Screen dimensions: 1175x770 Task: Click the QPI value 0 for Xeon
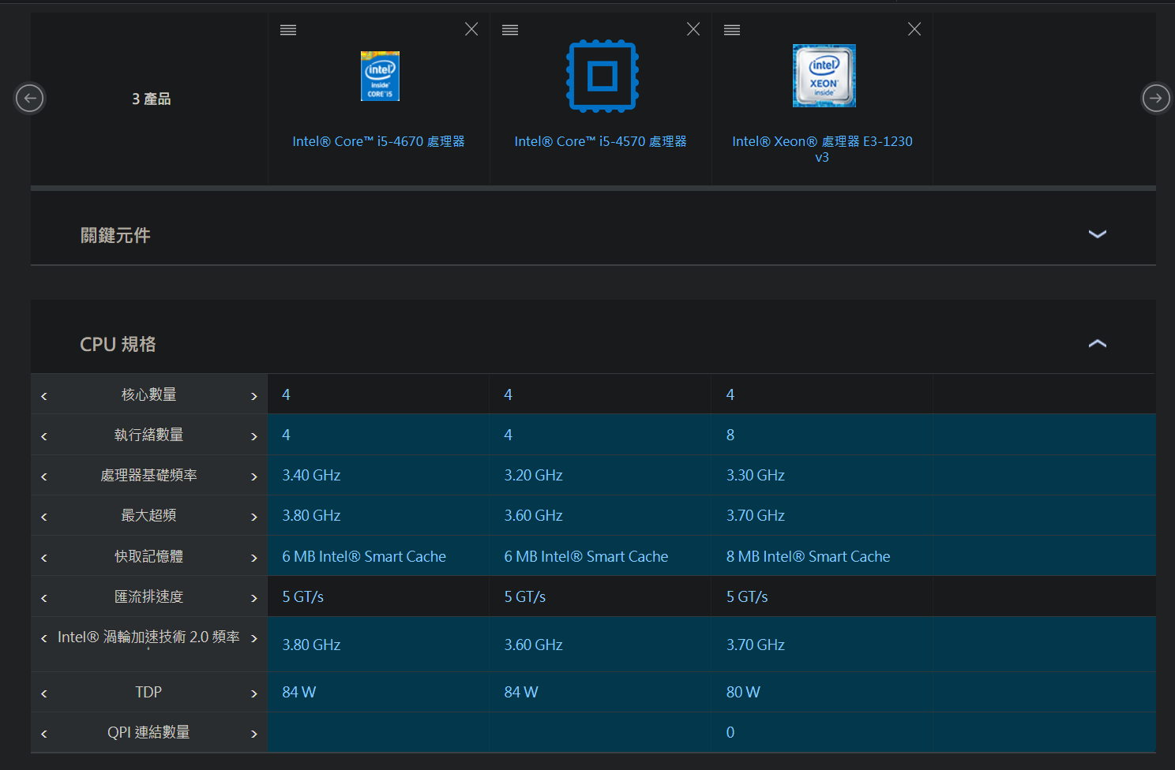click(730, 732)
